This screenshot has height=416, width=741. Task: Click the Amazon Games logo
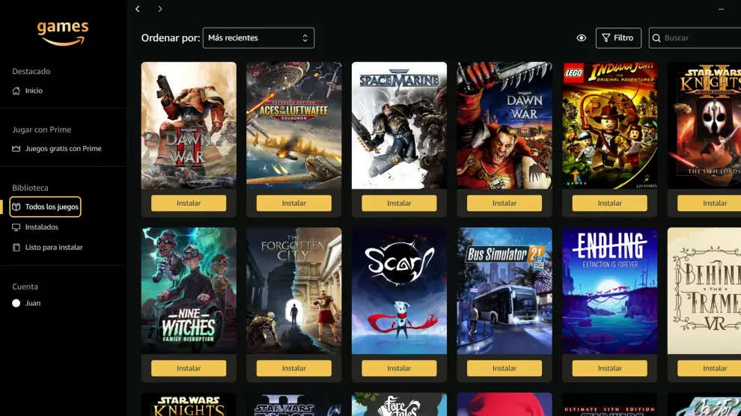[x=63, y=32]
